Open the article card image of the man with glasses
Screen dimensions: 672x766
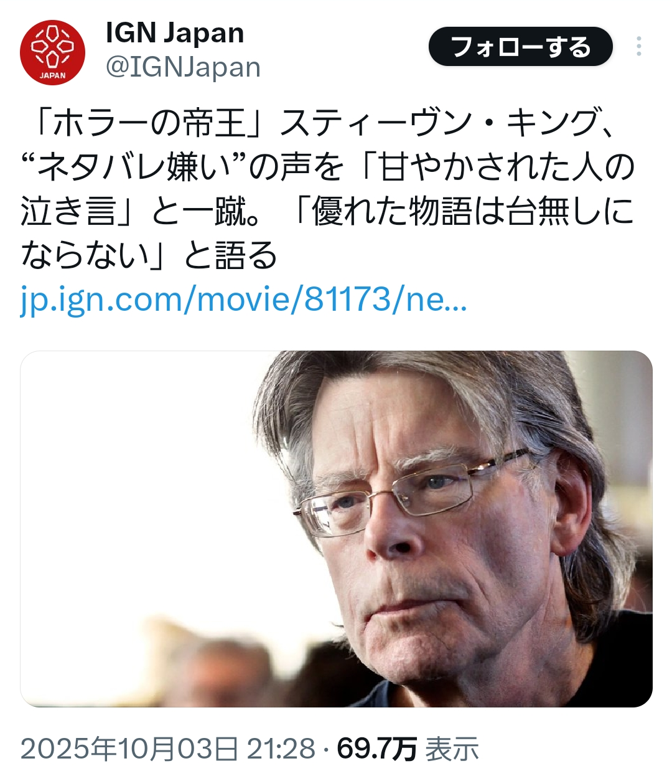tap(336, 529)
